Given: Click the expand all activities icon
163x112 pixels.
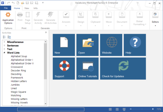Looking at the screenshot, I should click(9, 37).
